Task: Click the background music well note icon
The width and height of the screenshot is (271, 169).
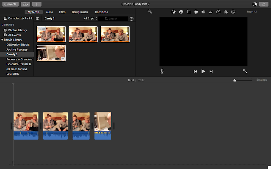Action: pyautogui.click(x=13, y=162)
